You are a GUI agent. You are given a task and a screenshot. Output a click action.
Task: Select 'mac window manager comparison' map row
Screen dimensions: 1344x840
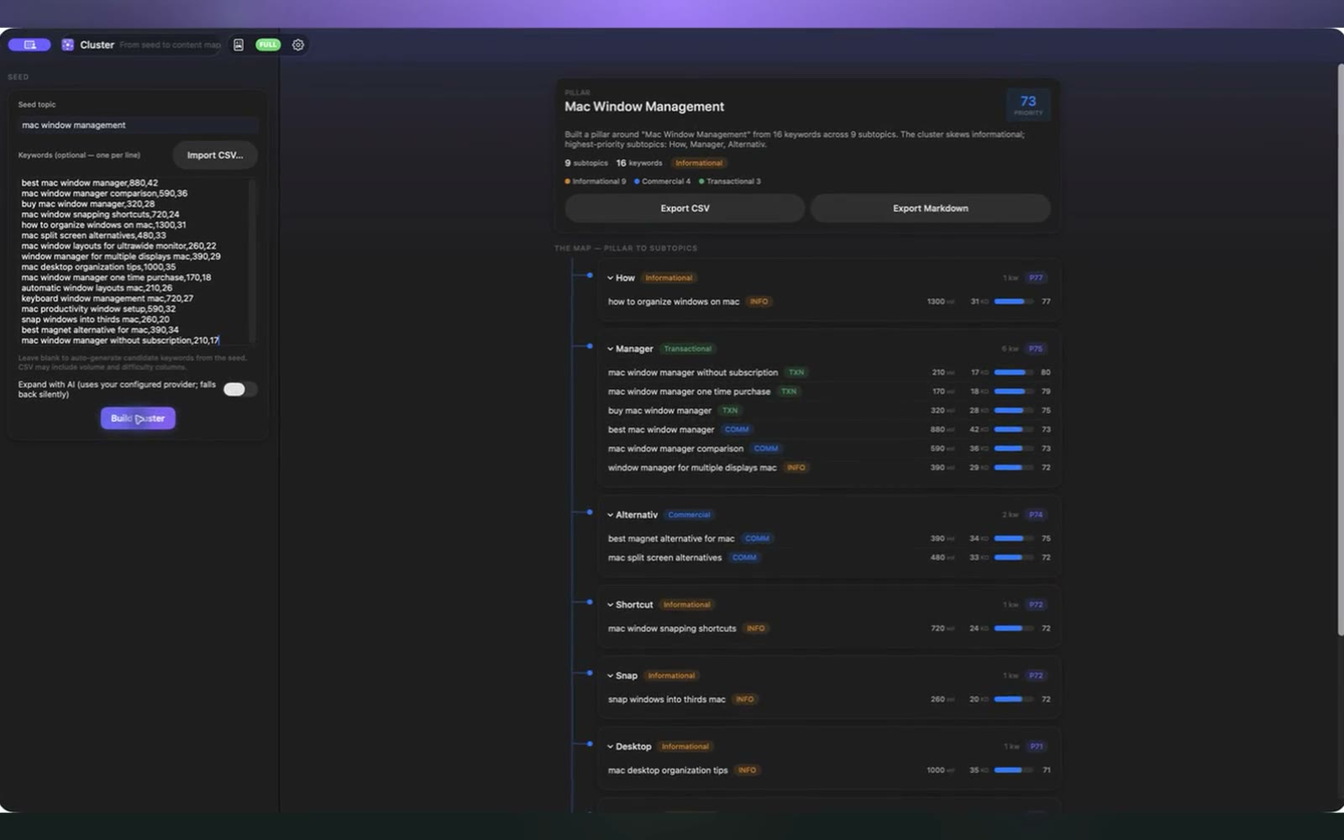click(828, 449)
